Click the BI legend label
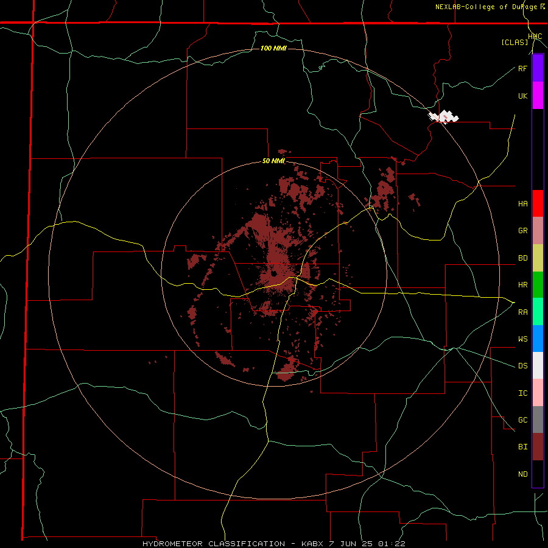 coord(522,447)
